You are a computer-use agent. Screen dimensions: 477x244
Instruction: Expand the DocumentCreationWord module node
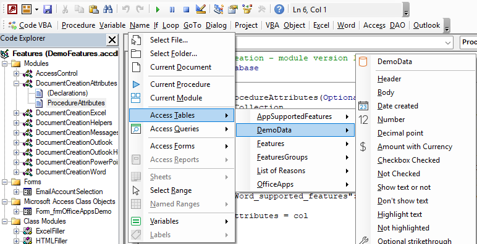(16, 172)
